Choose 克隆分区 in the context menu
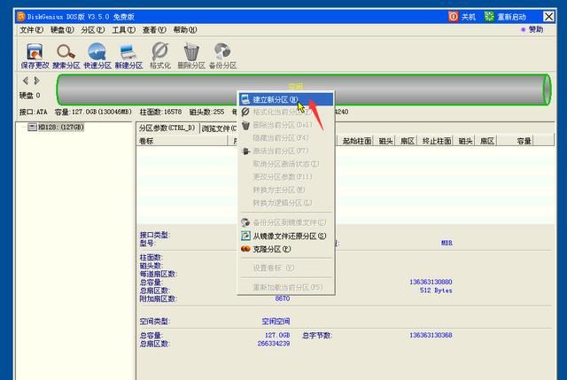567x380 pixels. [x=285, y=249]
